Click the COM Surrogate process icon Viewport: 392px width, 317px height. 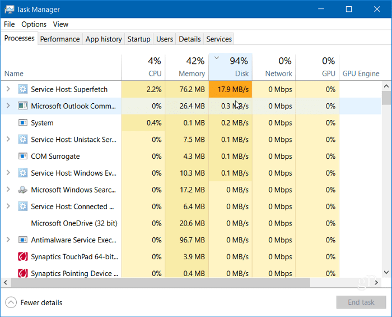click(23, 157)
